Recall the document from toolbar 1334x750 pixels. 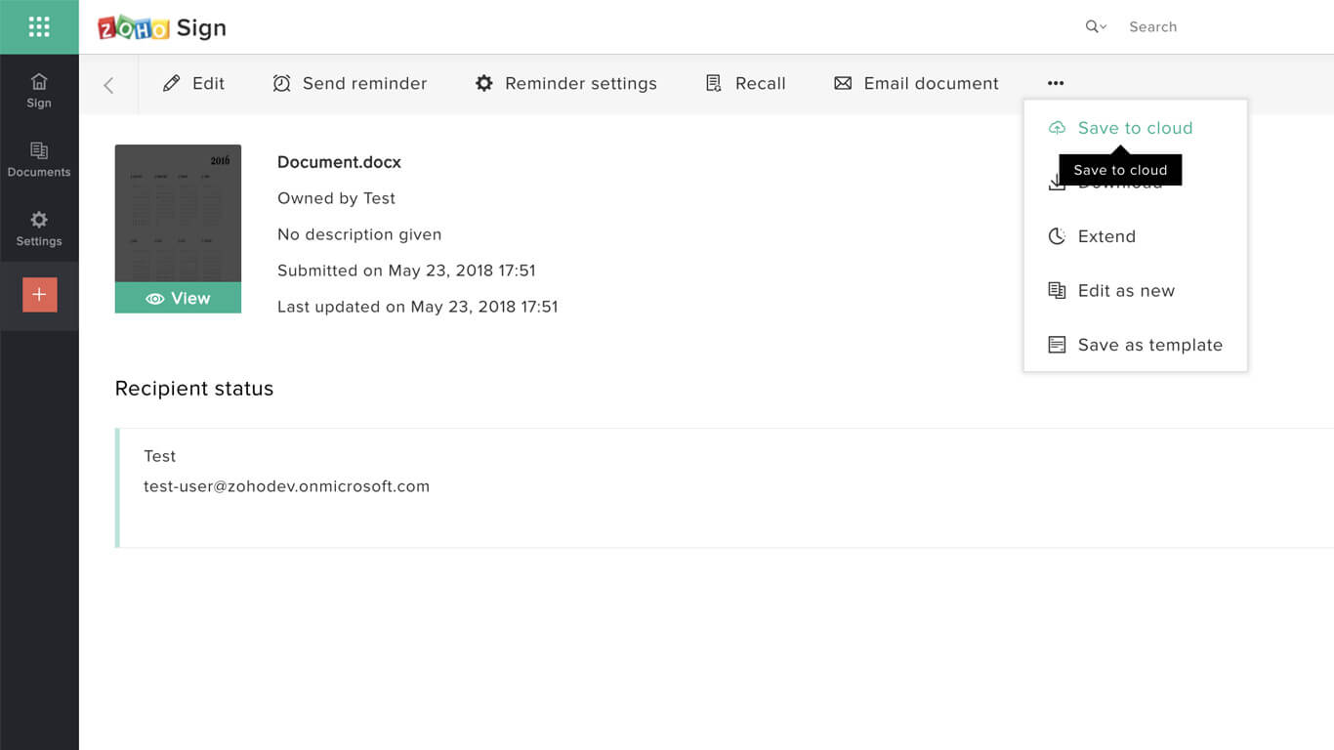pyautogui.click(x=745, y=84)
